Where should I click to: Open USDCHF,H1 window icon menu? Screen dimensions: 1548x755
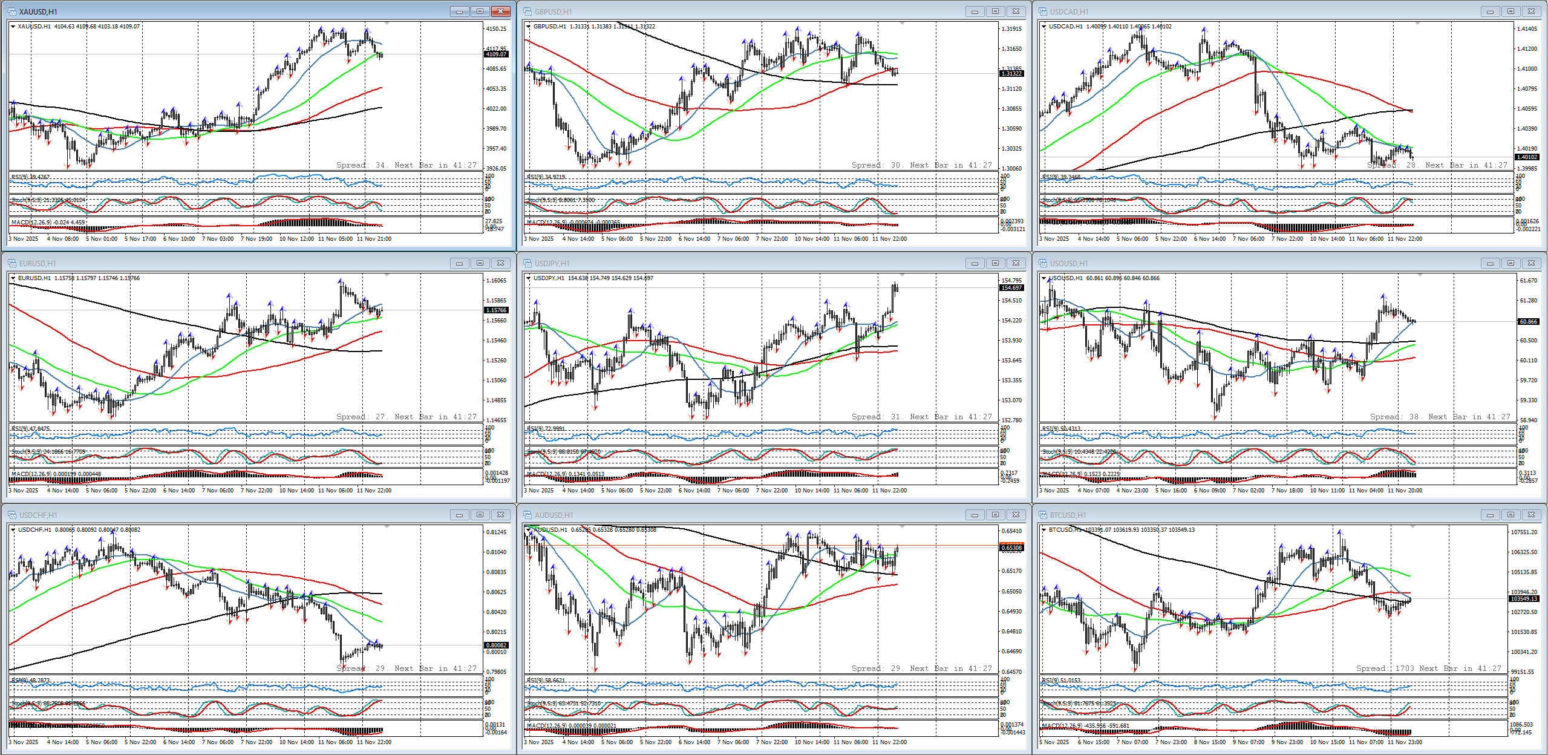click(x=12, y=515)
